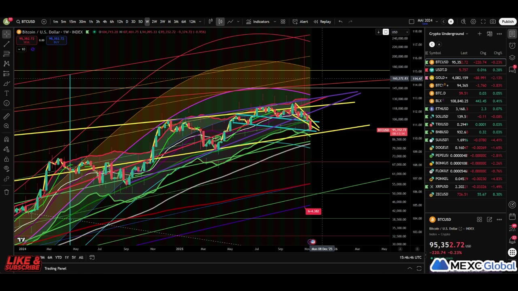Click the SELL 95,352.72 button

(x=27, y=40)
